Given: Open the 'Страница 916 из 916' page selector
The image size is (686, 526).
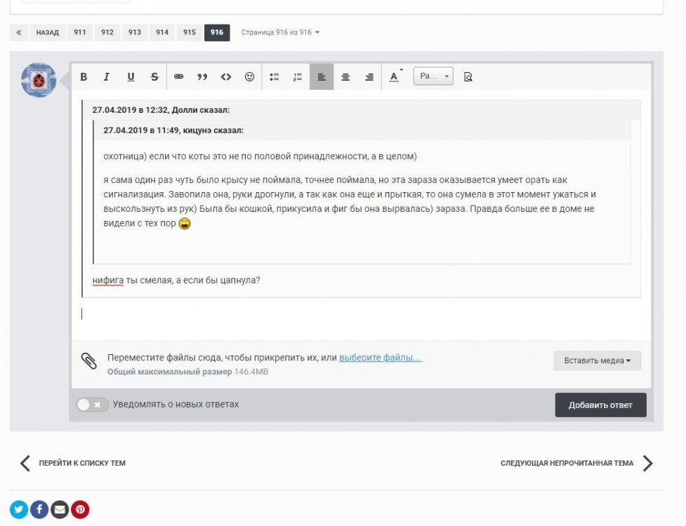Looking at the screenshot, I should click(x=280, y=32).
